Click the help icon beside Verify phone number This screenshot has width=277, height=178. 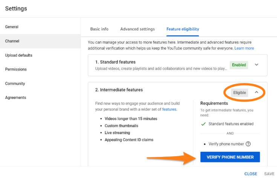coord(248,144)
